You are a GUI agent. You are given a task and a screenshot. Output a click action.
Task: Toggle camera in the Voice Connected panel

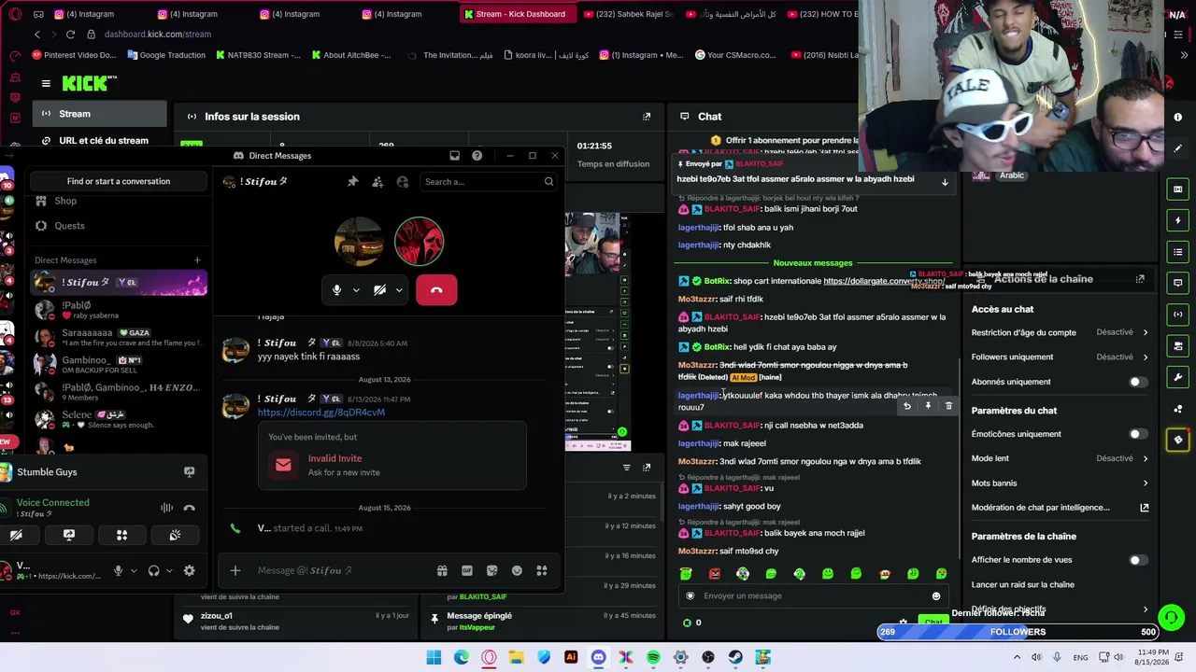click(16, 535)
